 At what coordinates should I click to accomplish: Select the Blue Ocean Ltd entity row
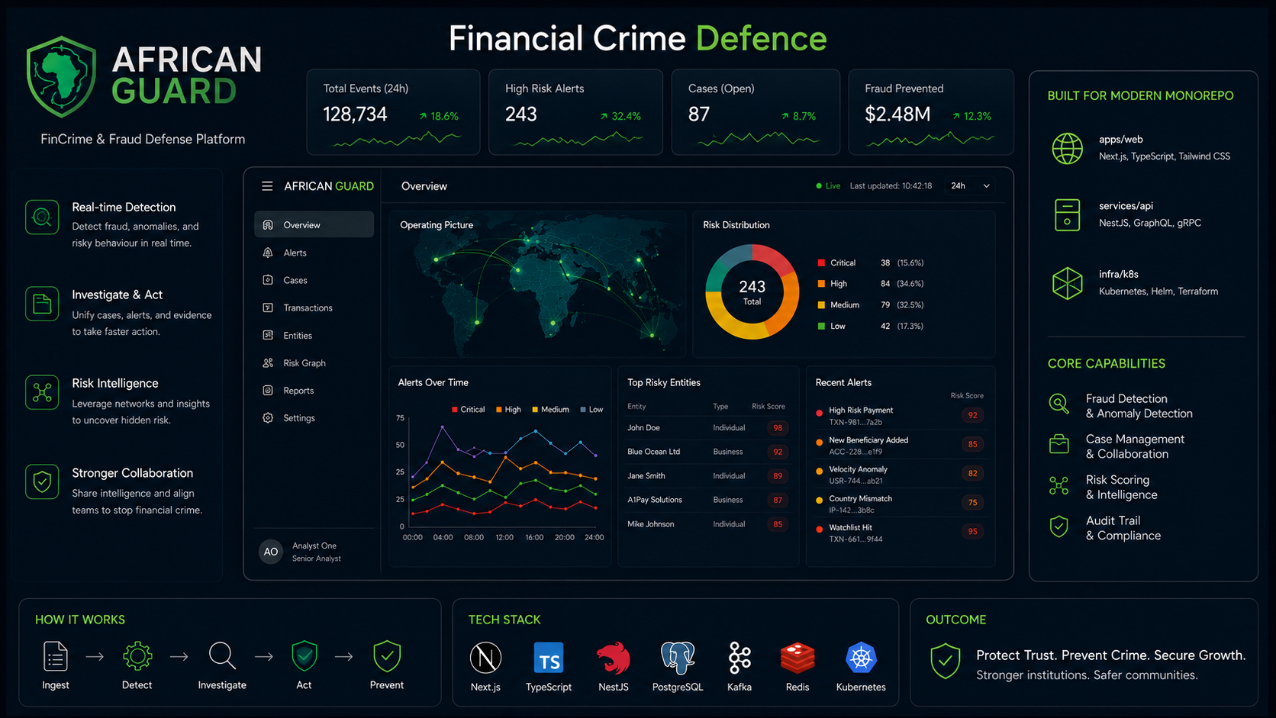[x=707, y=452]
